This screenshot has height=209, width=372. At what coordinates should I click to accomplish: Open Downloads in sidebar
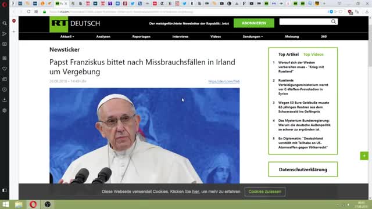click(5, 100)
